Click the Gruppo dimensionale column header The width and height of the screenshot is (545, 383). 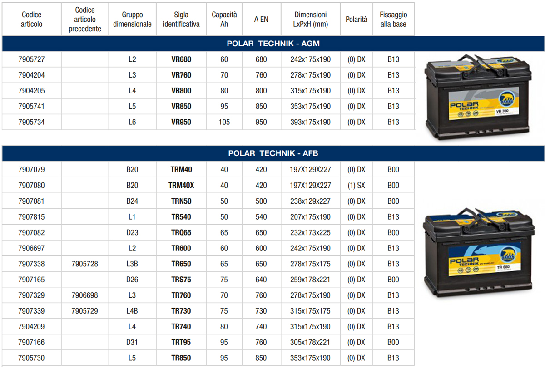click(x=132, y=20)
